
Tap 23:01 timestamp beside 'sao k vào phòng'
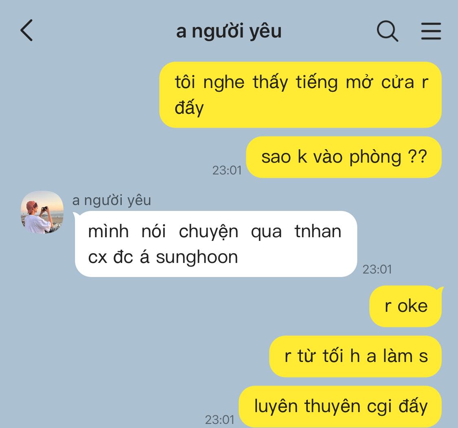coord(227,170)
